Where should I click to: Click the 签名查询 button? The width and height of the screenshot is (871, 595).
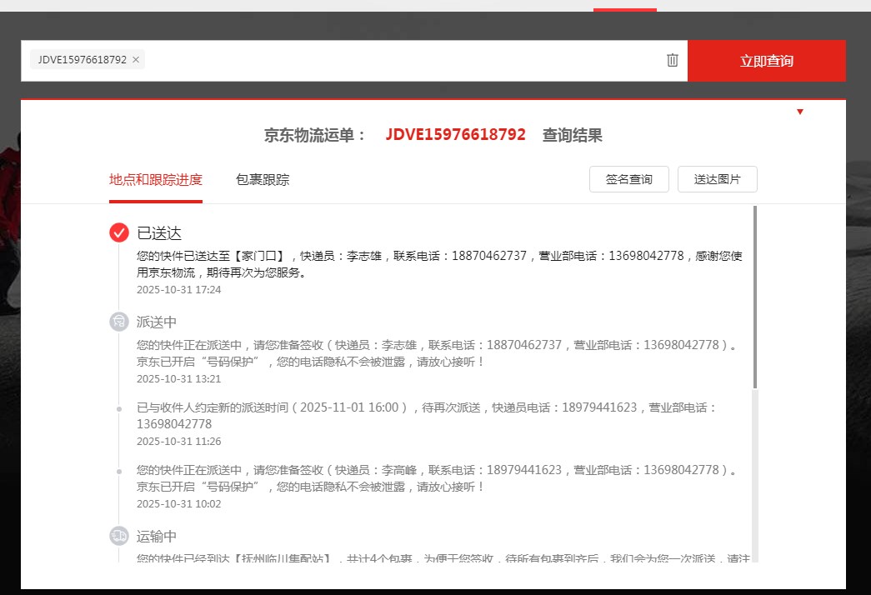click(628, 179)
